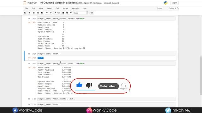Move selected cell up arrow

(47, 13)
